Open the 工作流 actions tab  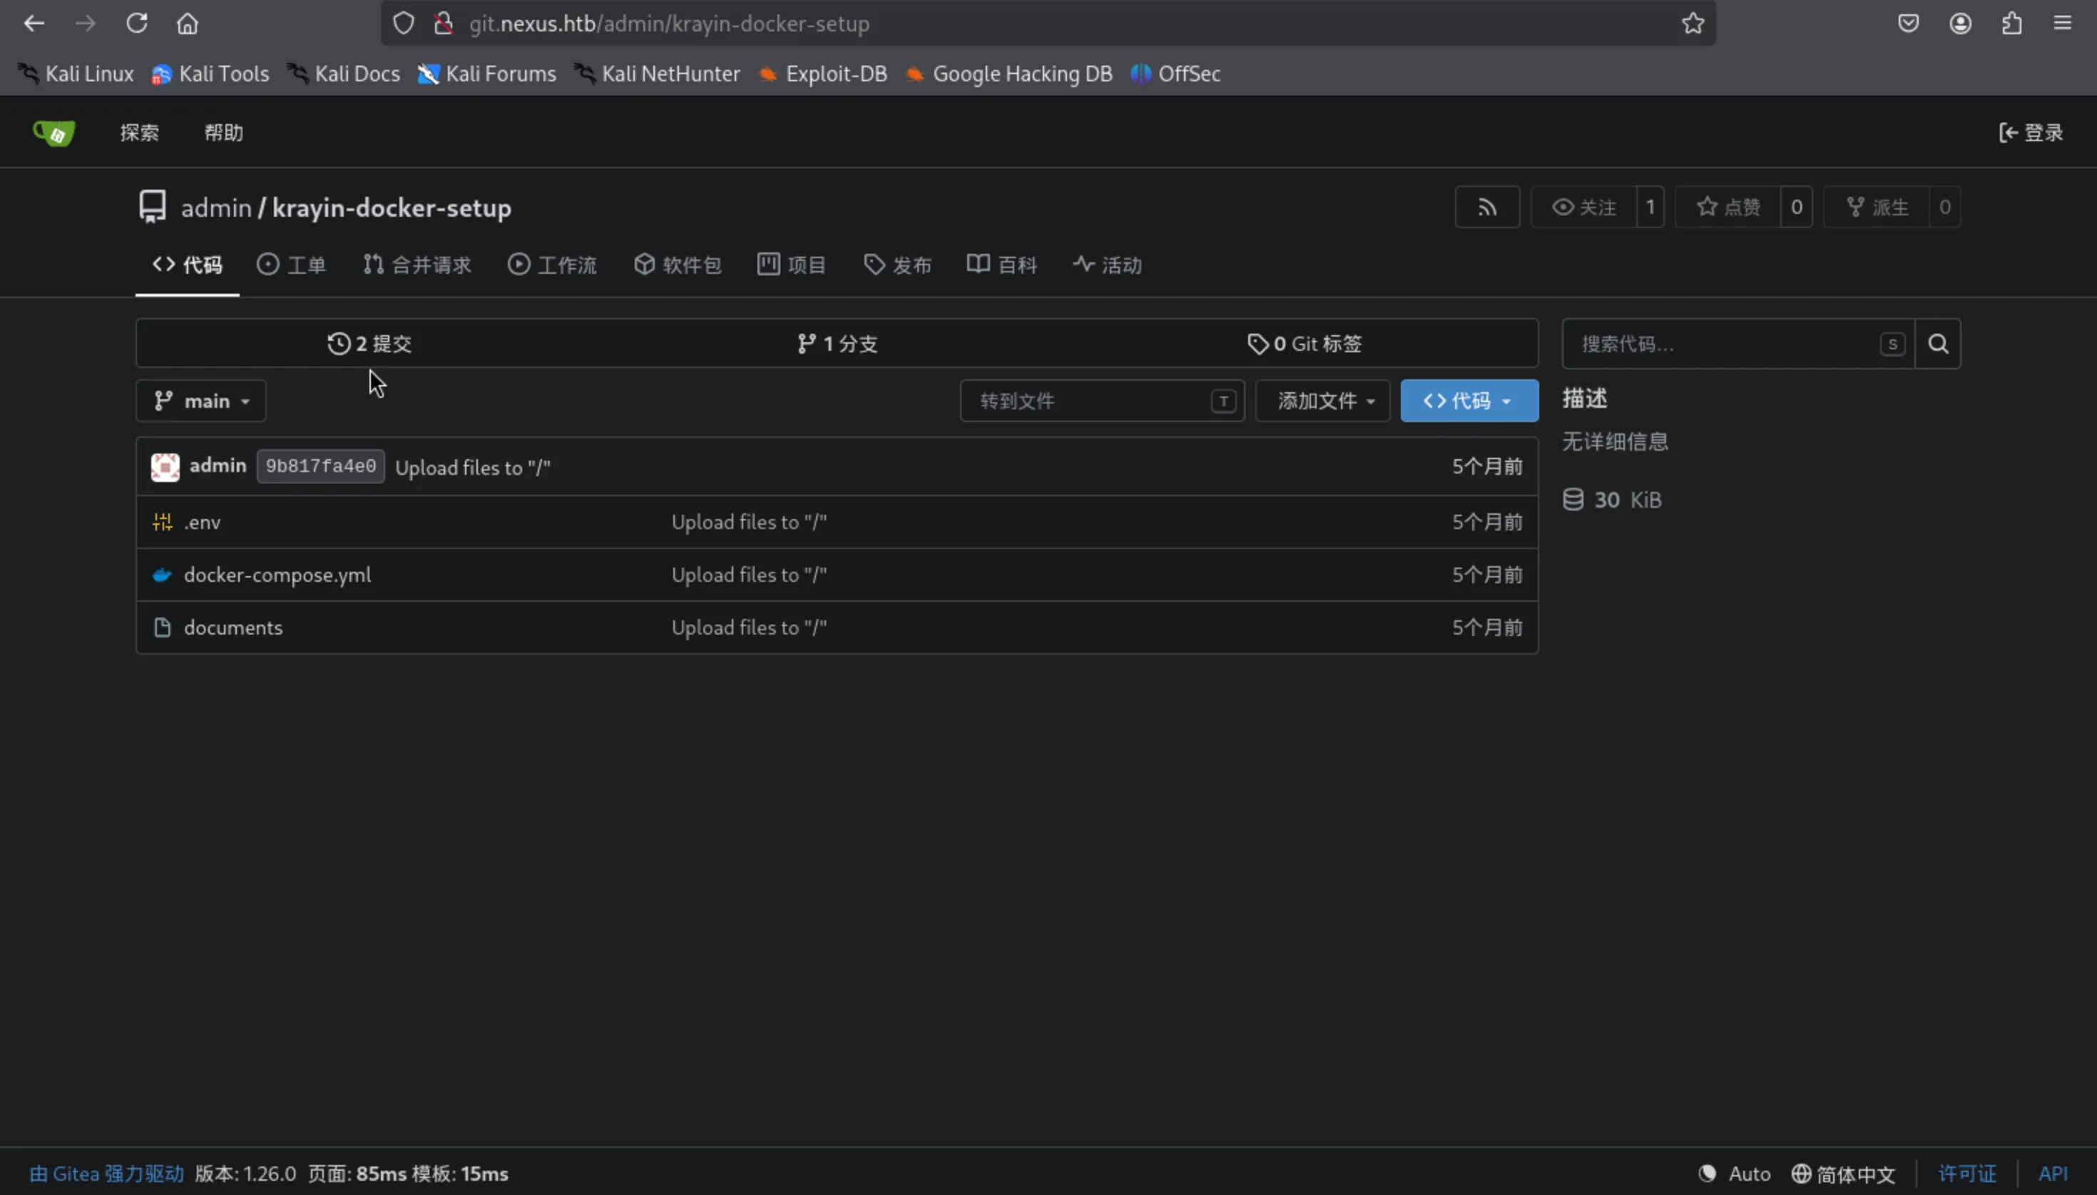coord(553,265)
